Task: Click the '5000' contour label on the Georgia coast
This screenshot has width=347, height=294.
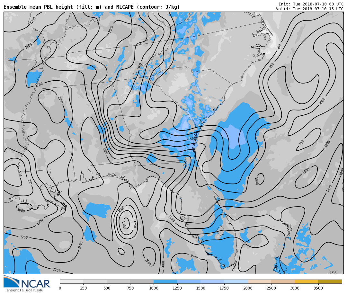Action: [x=193, y=138]
